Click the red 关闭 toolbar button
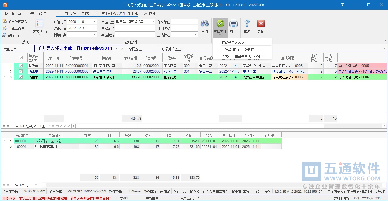388x201 pixels. coord(261,26)
